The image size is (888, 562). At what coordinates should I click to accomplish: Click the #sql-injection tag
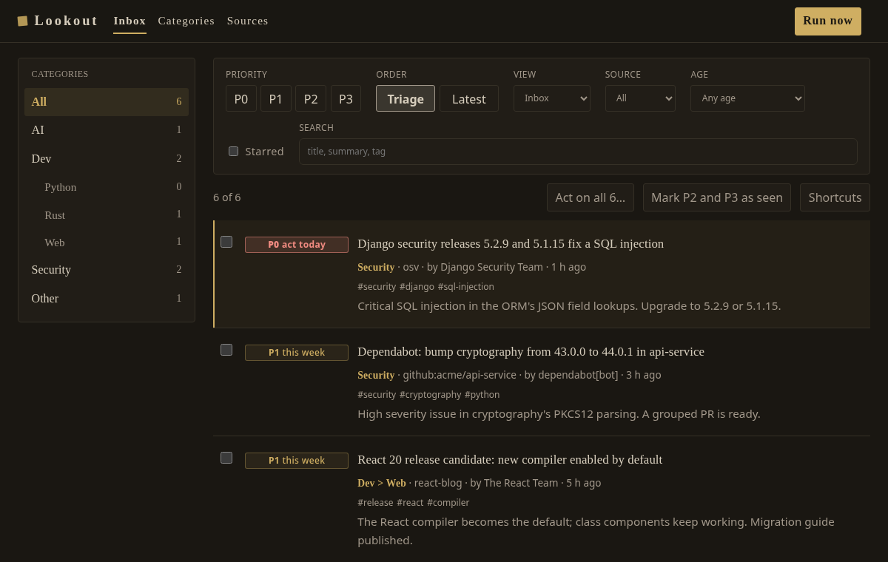pos(466,287)
